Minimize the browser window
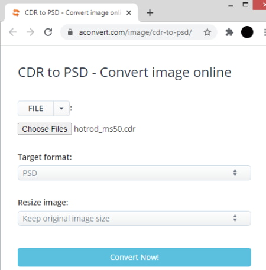 tap(231, 5)
